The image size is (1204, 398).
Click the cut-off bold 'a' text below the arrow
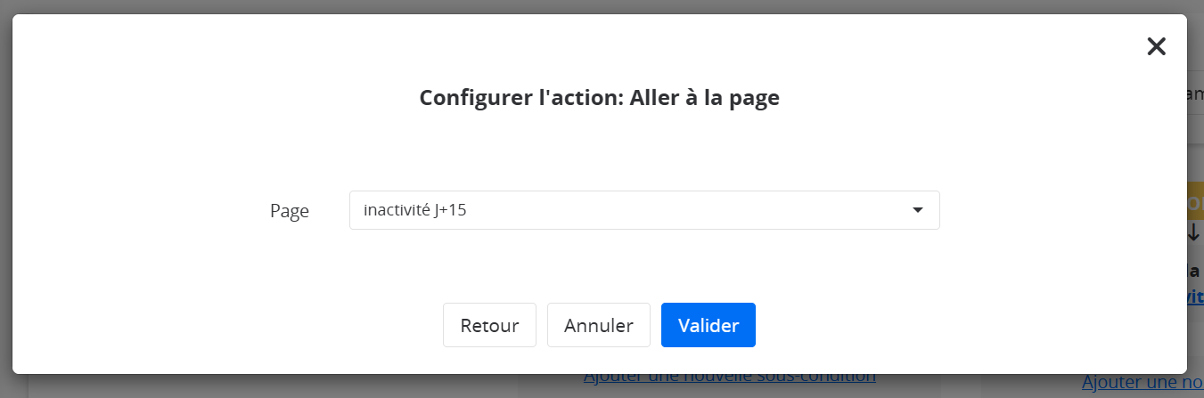pyautogui.click(x=1194, y=270)
